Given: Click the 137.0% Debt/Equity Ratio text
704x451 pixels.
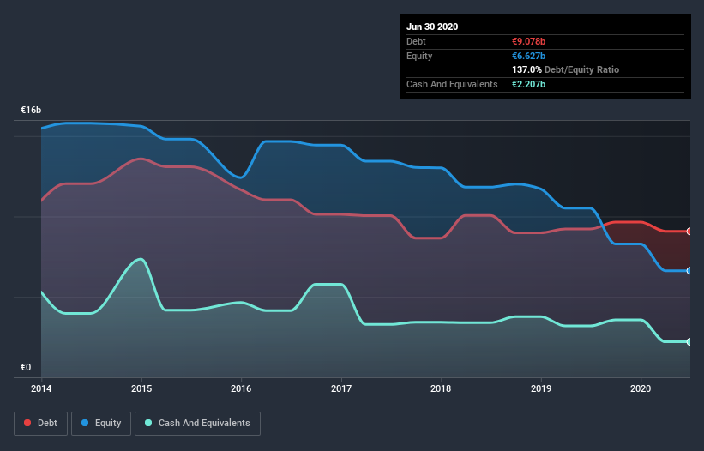Looking at the screenshot, I should tap(565, 69).
